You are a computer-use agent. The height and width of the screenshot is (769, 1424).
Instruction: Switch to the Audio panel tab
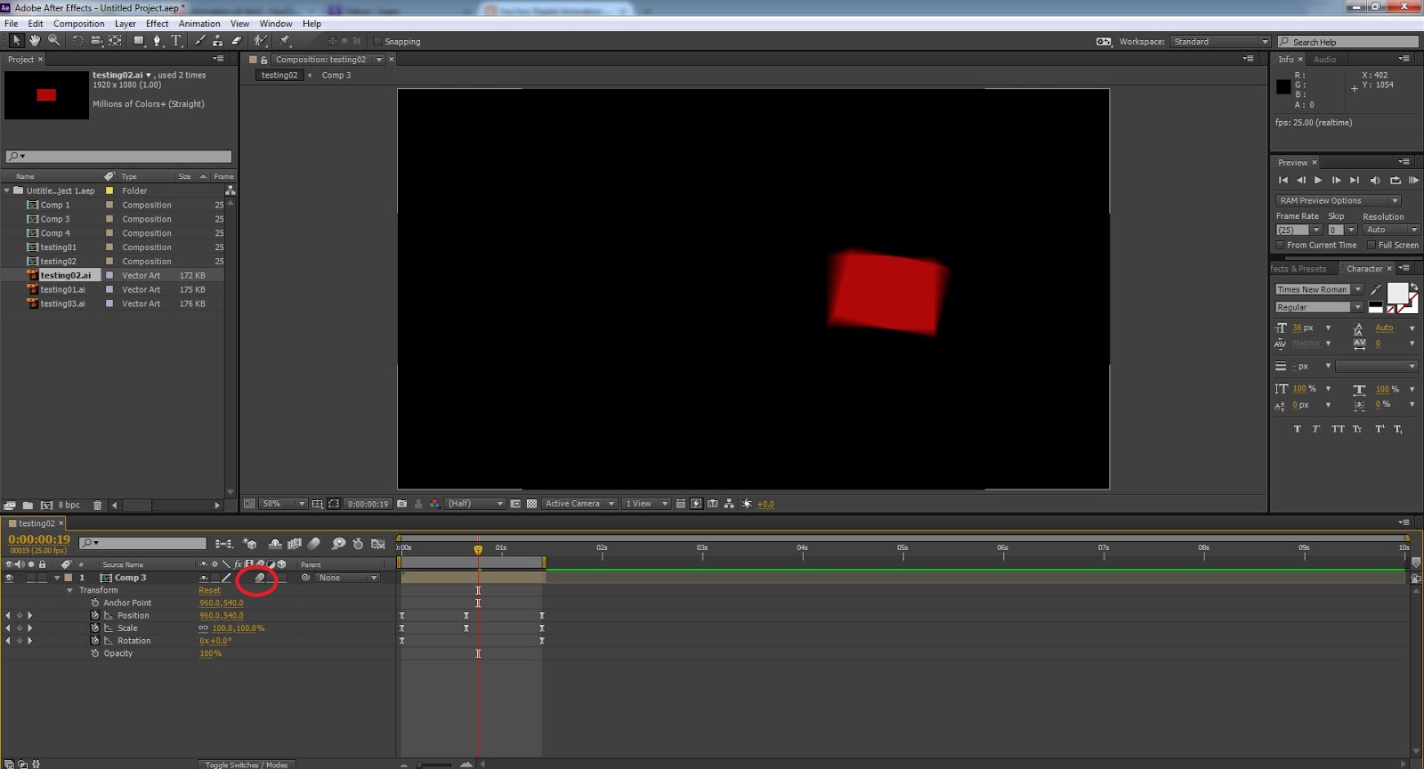(1324, 60)
